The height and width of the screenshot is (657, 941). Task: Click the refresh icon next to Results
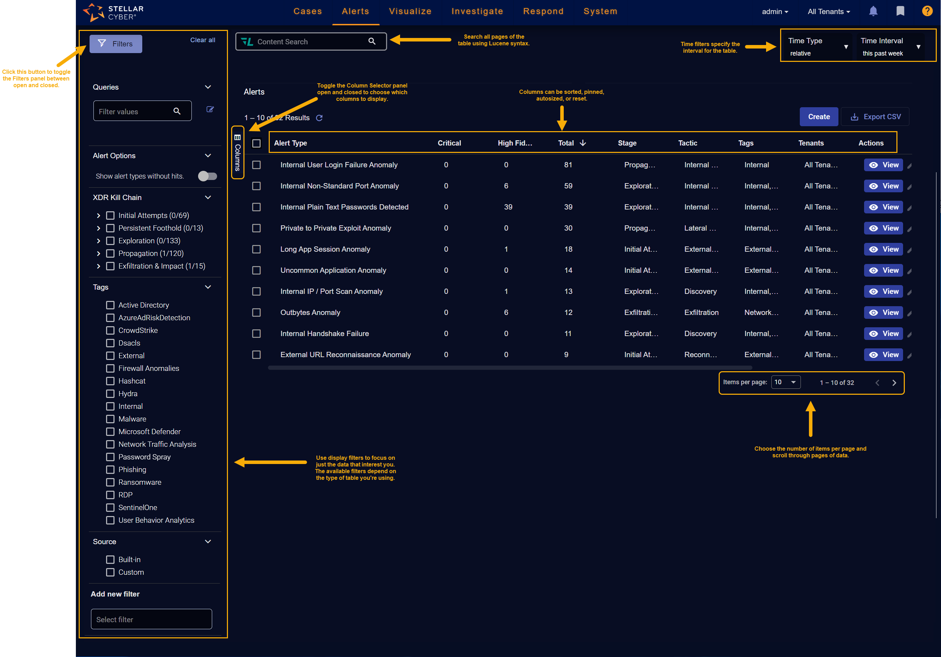click(319, 118)
